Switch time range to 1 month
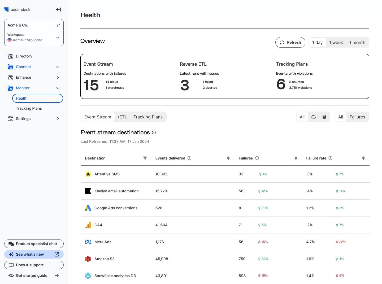382x284 pixels. [x=357, y=42]
